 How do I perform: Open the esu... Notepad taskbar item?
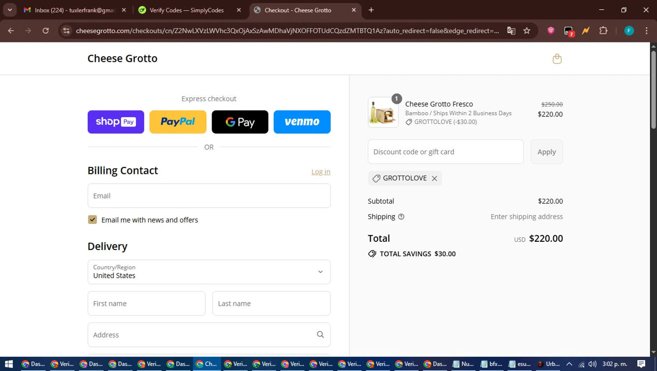(x=520, y=364)
